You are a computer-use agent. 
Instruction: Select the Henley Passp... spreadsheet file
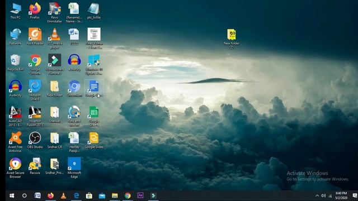click(74, 142)
